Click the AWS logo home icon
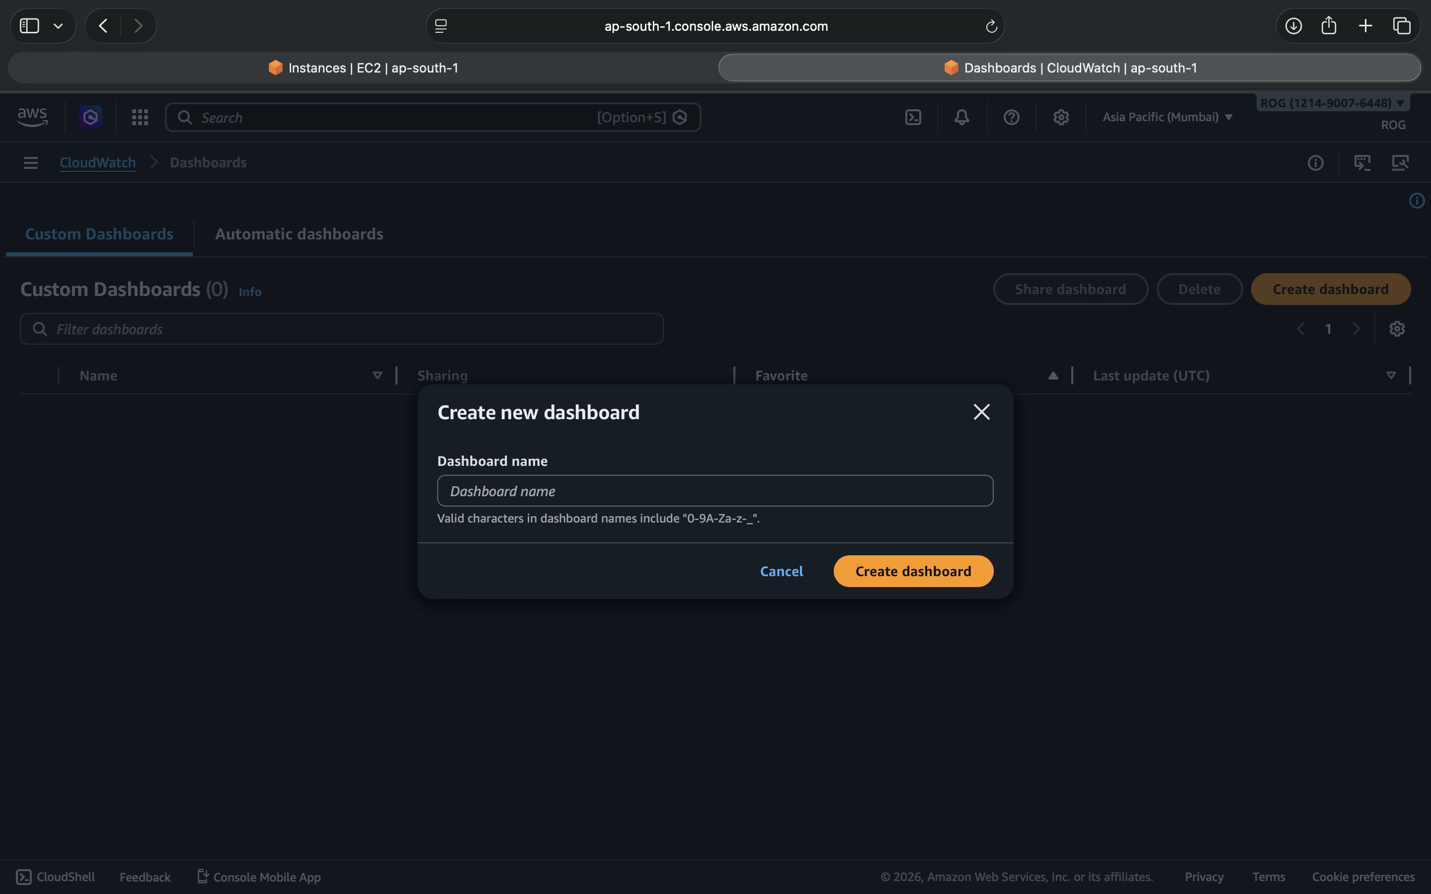This screenshot has width=1431, height=894. 32,117
